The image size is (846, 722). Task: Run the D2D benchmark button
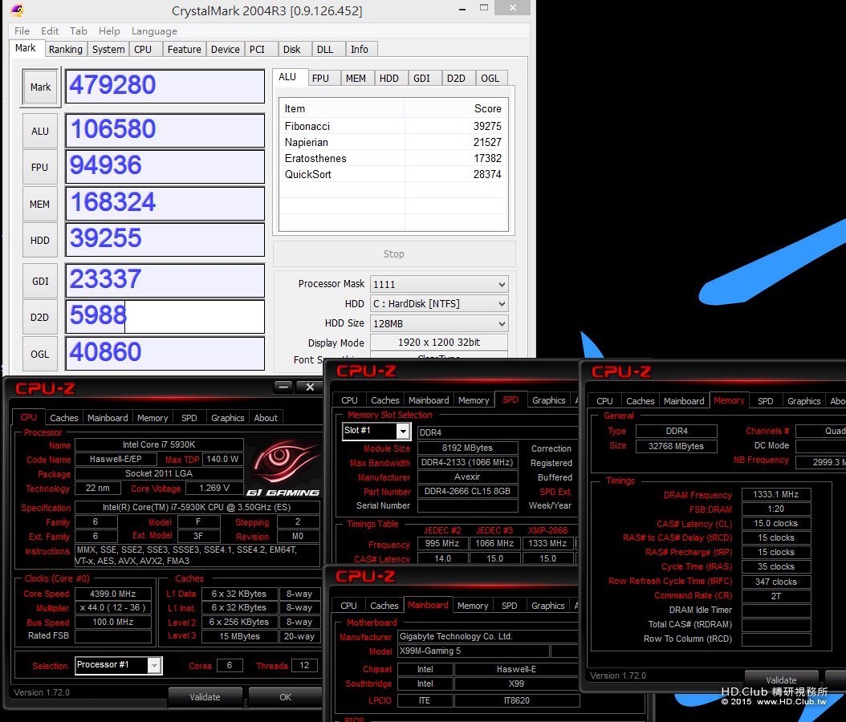[40, 317]
